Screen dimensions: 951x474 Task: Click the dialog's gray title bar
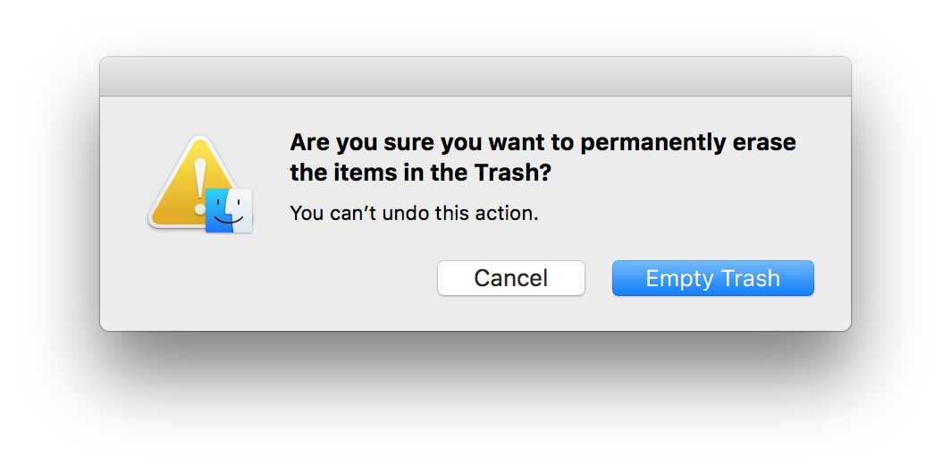(475, 77)
